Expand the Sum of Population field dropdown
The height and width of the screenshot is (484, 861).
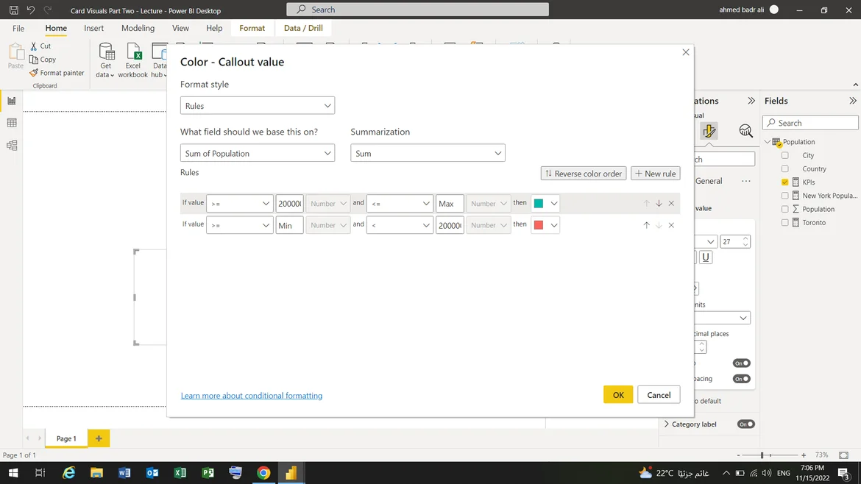(x=258, y=154)
